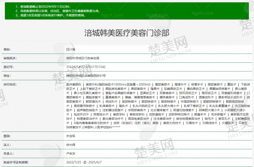254x167 pixels.
Task: Click the province value 四川省
Action: click(x=71, y=50)
